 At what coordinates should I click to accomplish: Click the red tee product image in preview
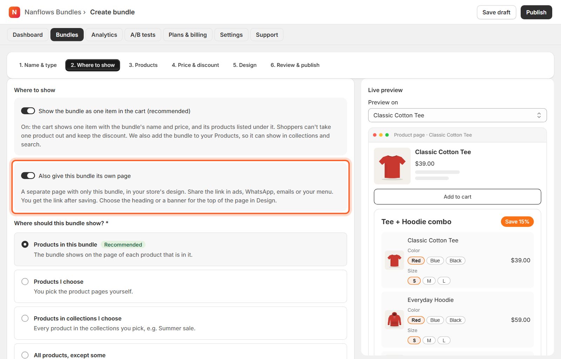coord(392,166)
